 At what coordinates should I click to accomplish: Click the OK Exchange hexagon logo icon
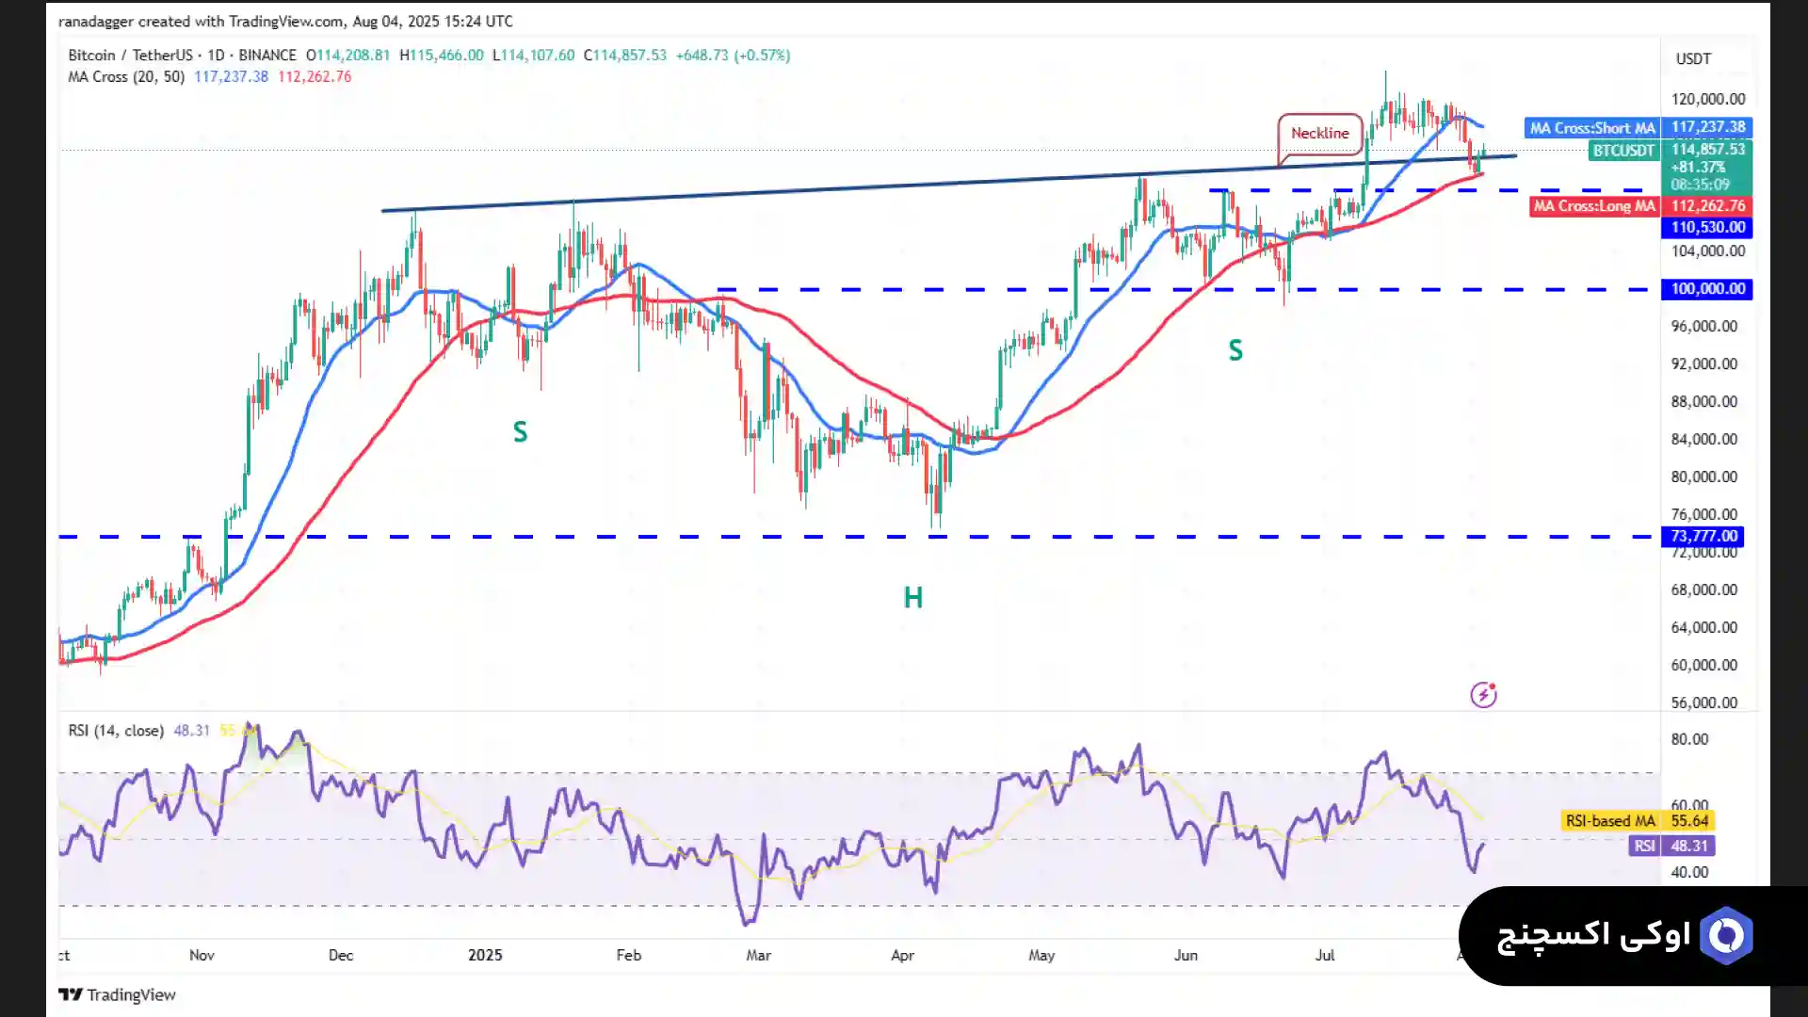1726,935
